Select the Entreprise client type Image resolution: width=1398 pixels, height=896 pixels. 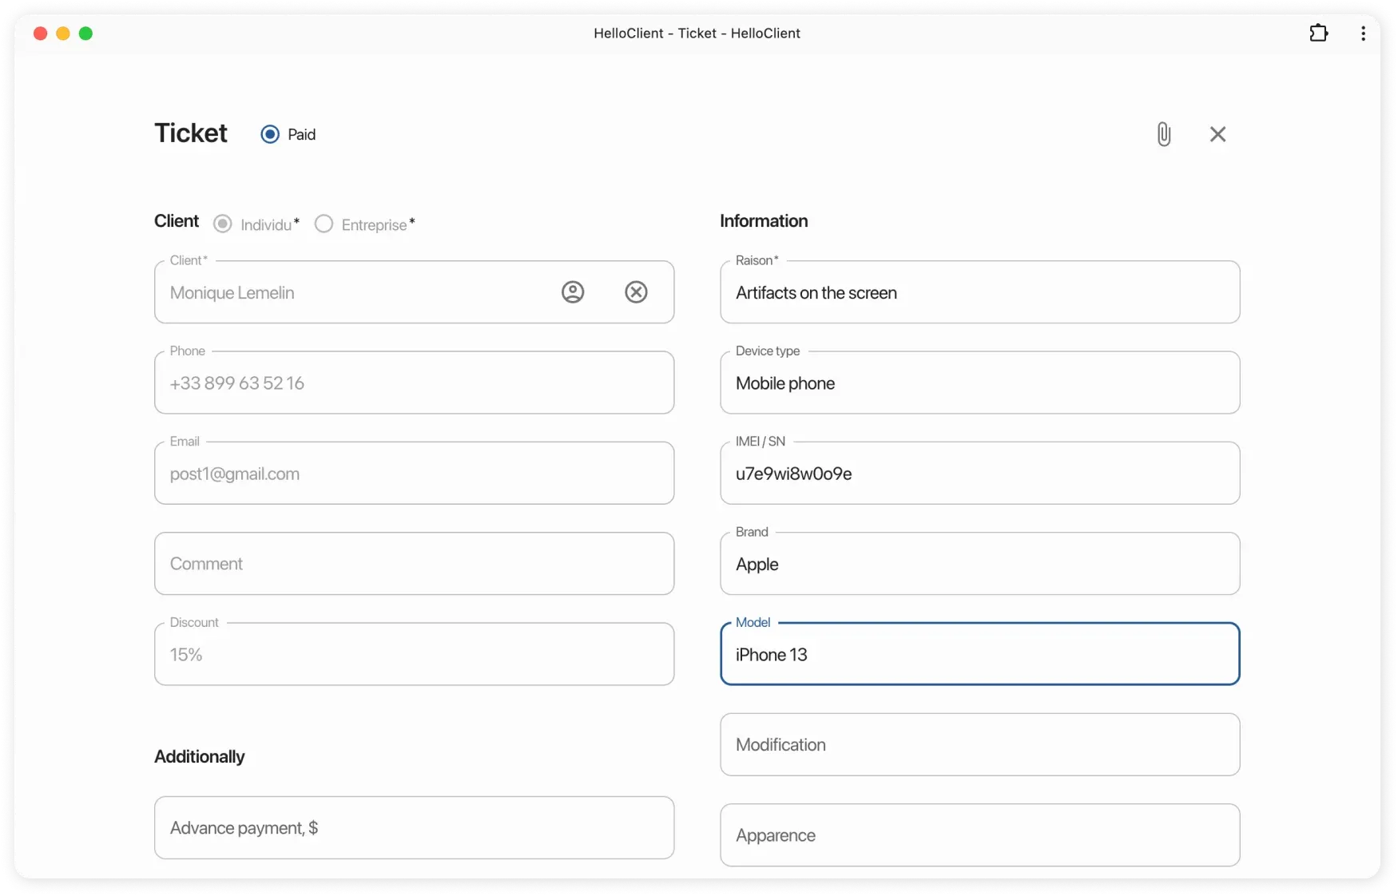click(324, 224)
